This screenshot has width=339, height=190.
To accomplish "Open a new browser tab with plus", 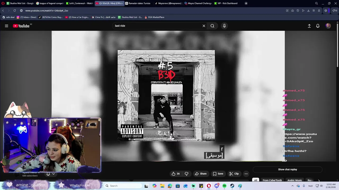I will pos(246,3).
